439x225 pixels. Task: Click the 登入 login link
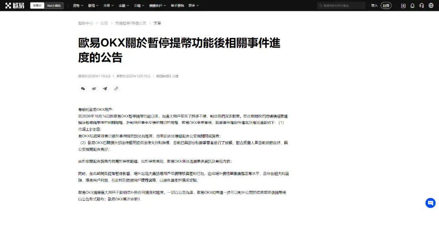(x=374, y=5)
